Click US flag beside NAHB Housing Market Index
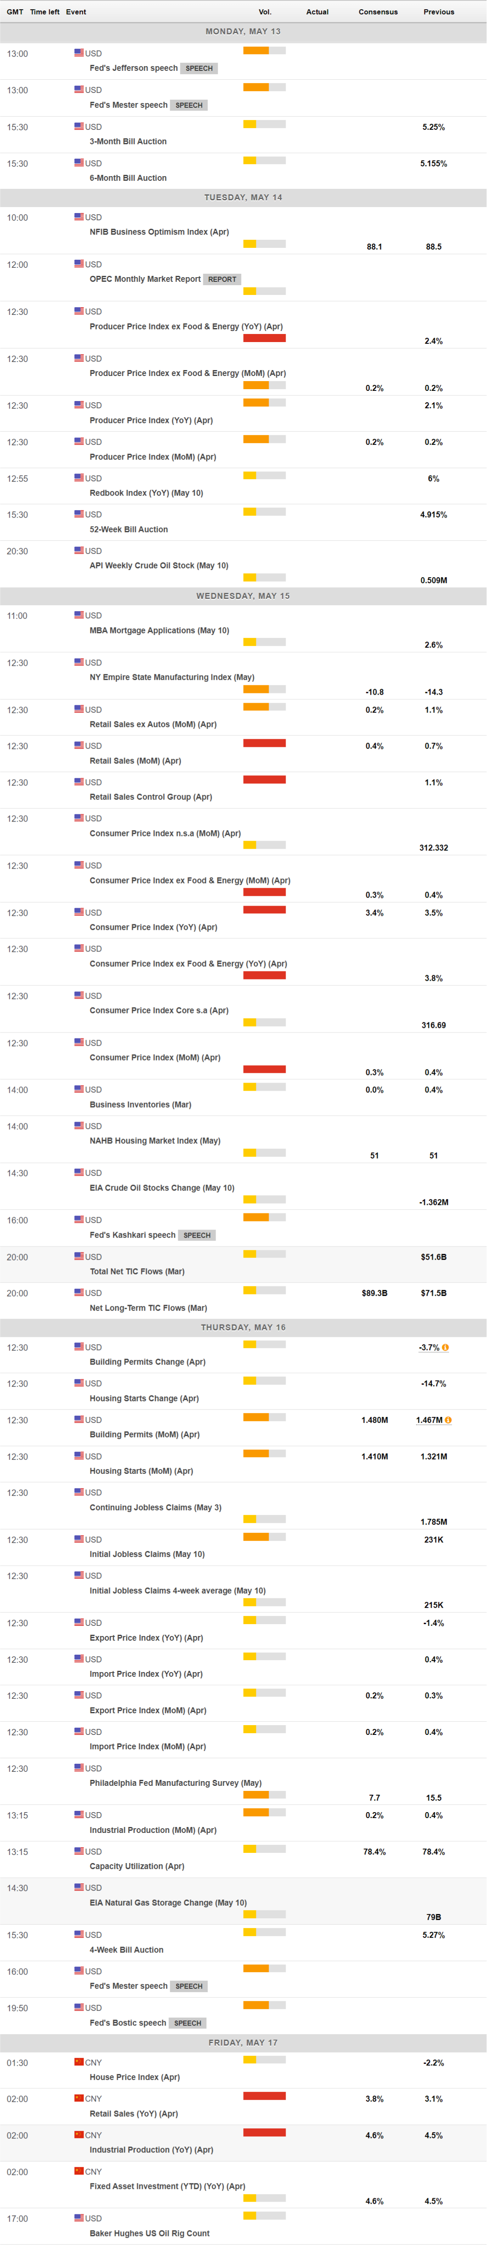Image resolution: width=489 pixels, height=2245 pixels. click(x=79, y=1126)
